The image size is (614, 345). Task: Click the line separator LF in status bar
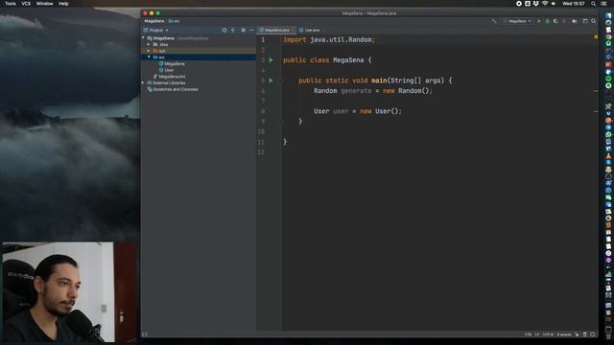tap(537, 334)
